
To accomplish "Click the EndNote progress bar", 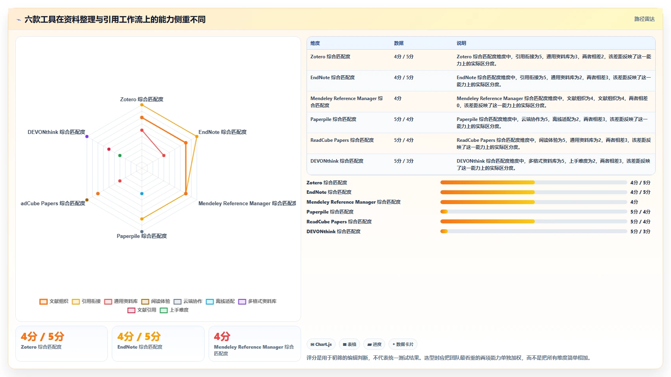I will coord(534,192).
